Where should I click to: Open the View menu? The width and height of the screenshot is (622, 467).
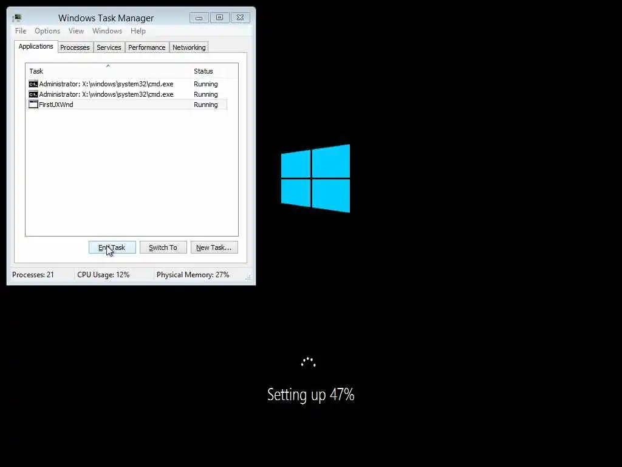tap(76, 31)
